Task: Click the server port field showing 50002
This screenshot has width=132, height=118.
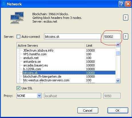Action: [x=112, y=37]
